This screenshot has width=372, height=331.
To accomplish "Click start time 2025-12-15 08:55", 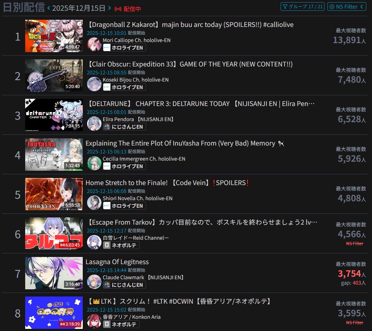I will pyautogui.click(x=106, y=73).
